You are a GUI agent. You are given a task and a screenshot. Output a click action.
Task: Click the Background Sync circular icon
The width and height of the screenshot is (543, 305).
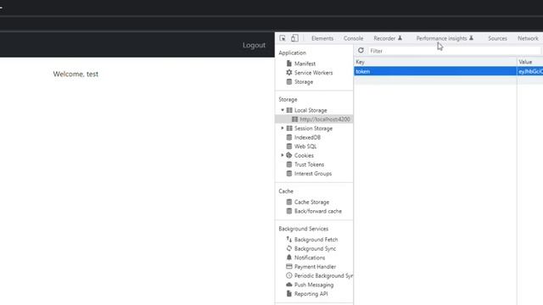pos(289,248)
